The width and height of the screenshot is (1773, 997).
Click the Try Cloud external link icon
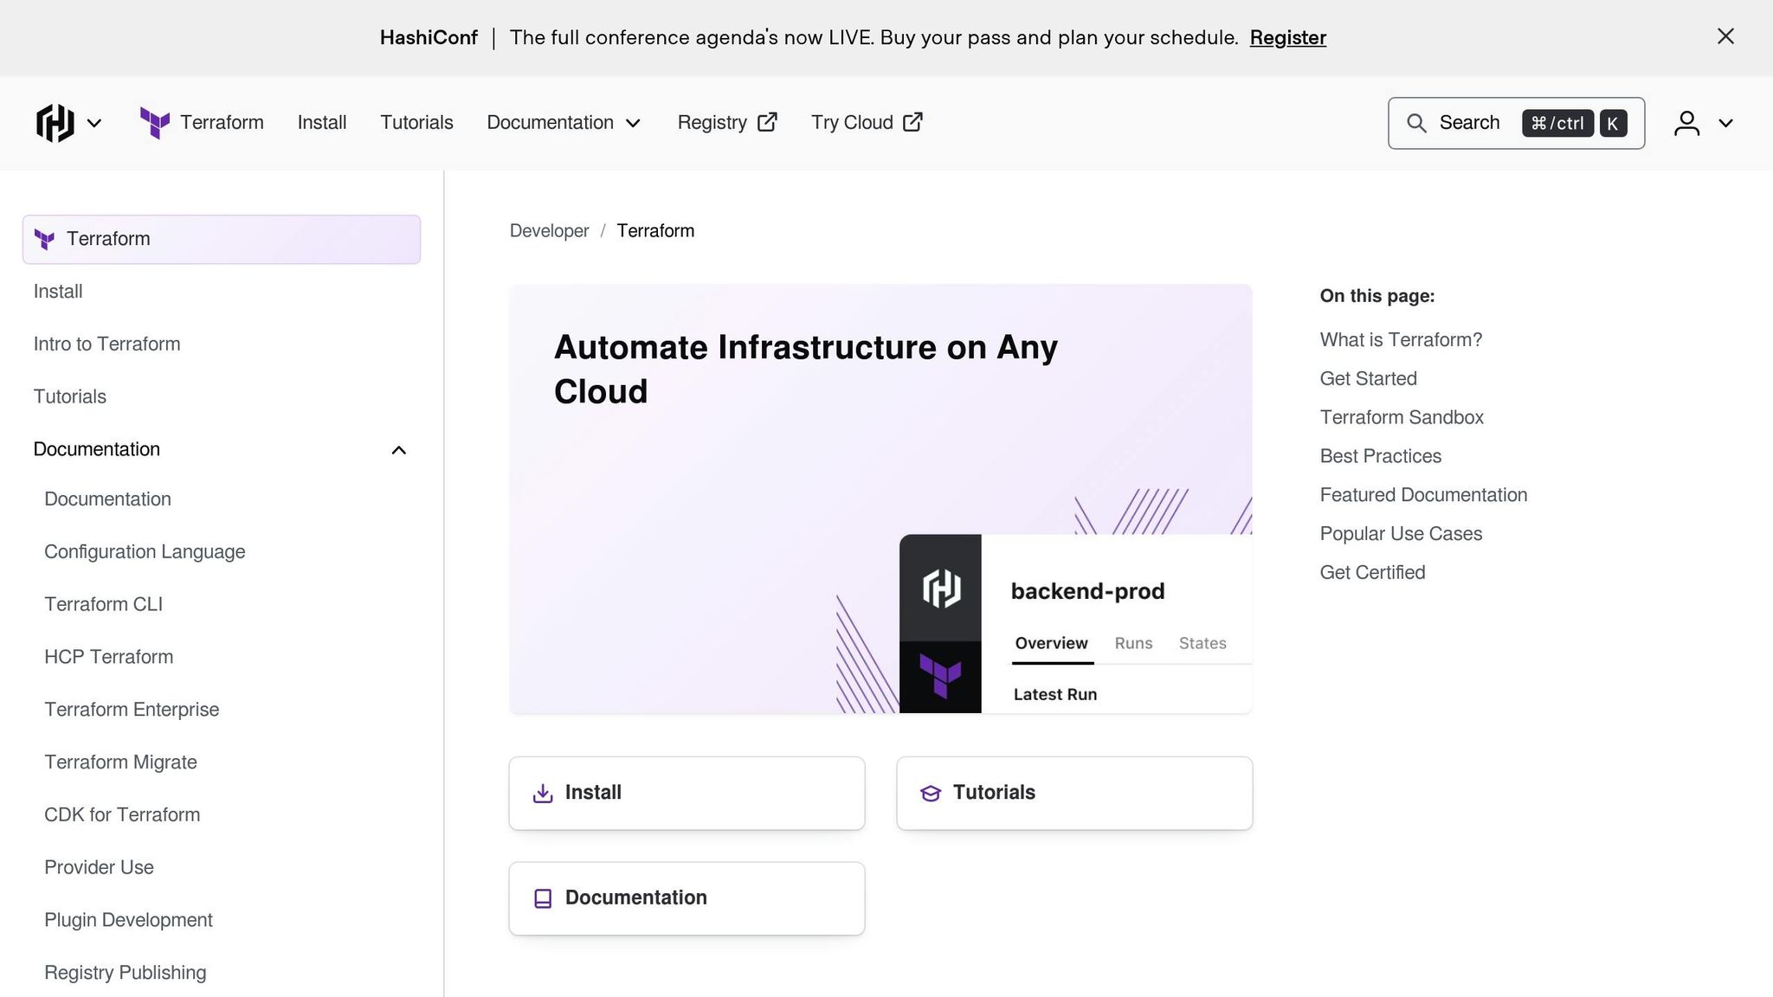pyautogui.click(x=912, y=122)
